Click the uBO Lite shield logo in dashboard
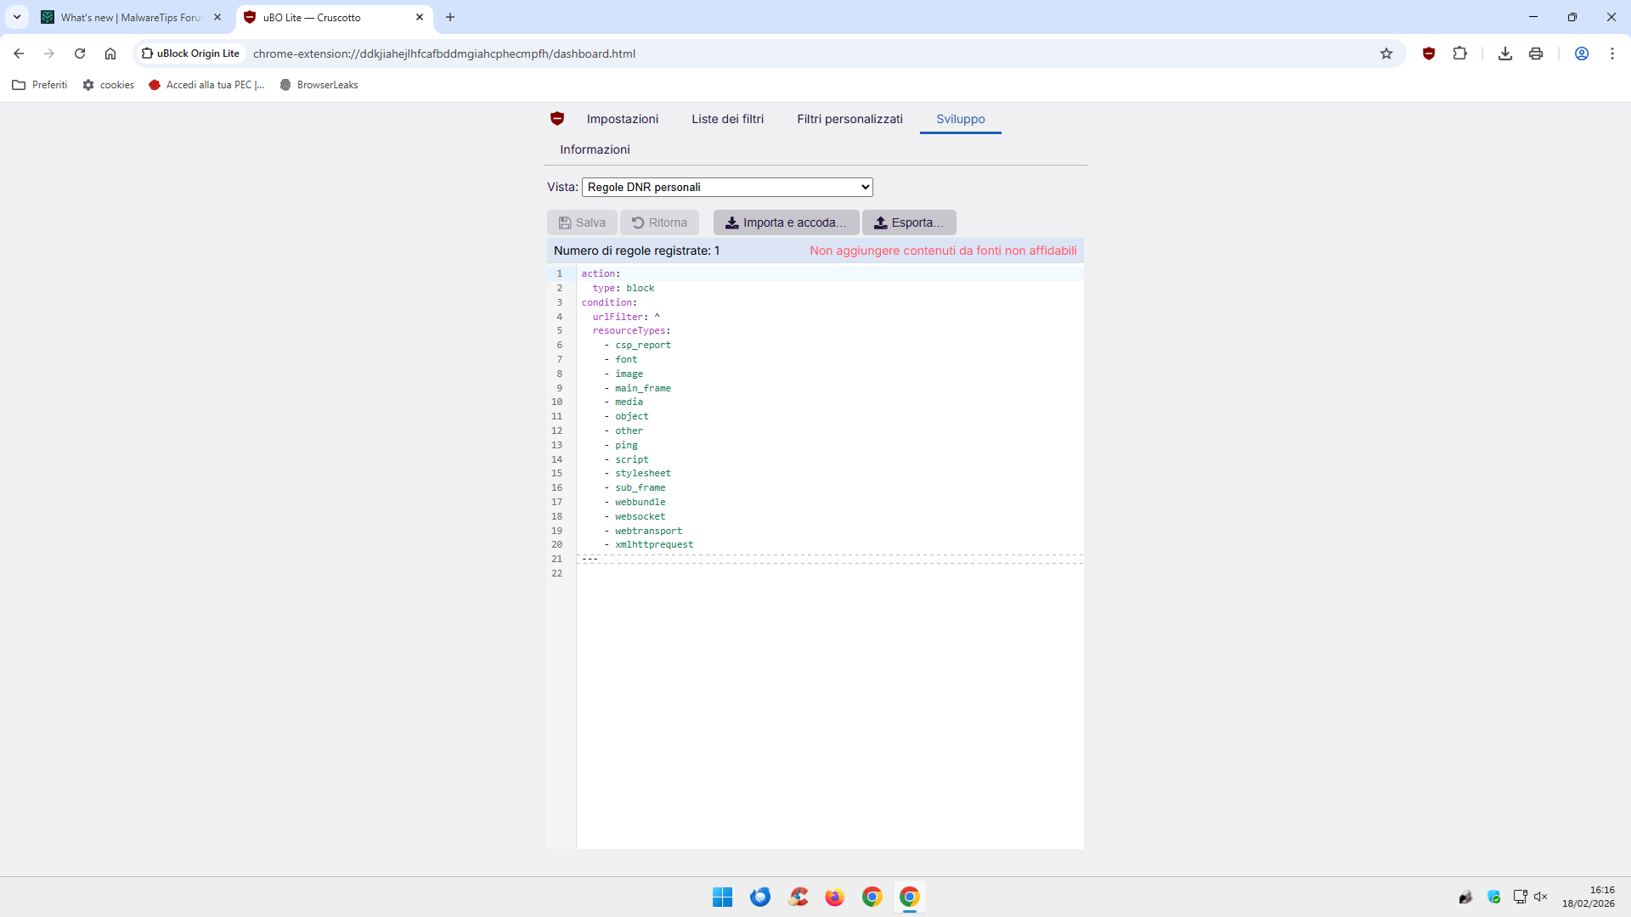The height and width of the screenshot is (917, 1631). (x=557, y=119)
